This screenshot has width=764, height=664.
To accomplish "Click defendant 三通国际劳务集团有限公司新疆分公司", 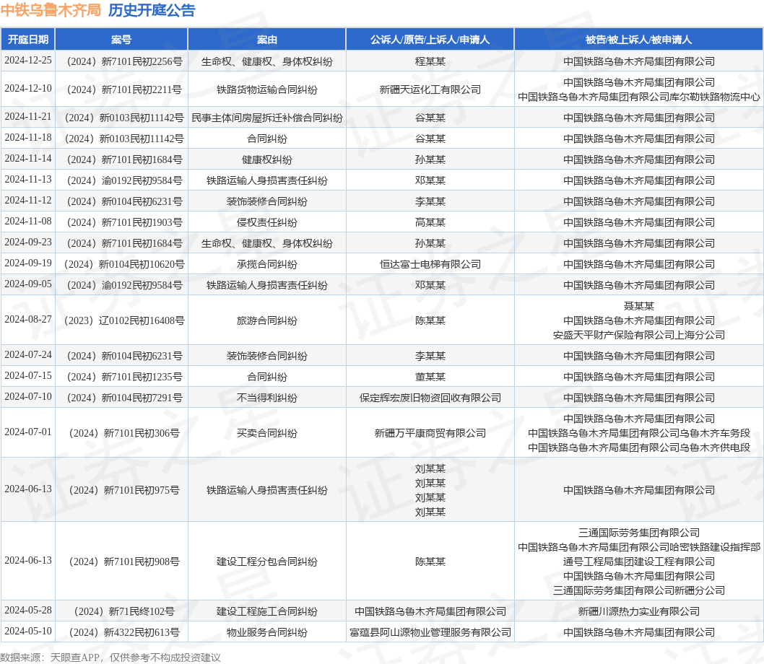I will (639, 590).
